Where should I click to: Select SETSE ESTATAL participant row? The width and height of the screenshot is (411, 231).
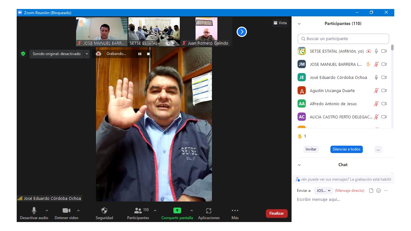tap(343, 51)
